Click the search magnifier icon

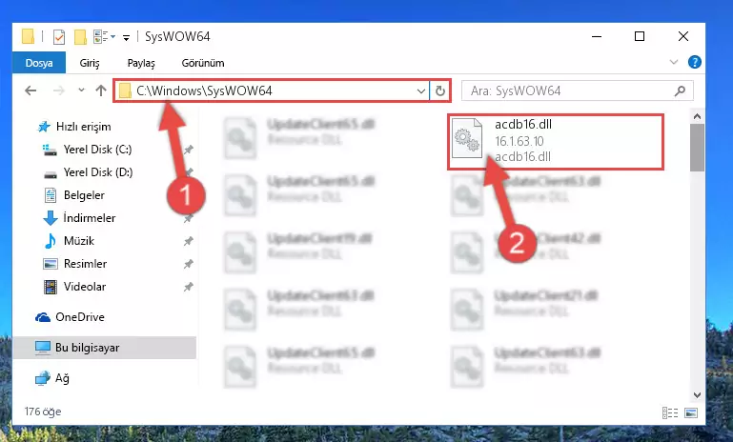pos(681,90)
